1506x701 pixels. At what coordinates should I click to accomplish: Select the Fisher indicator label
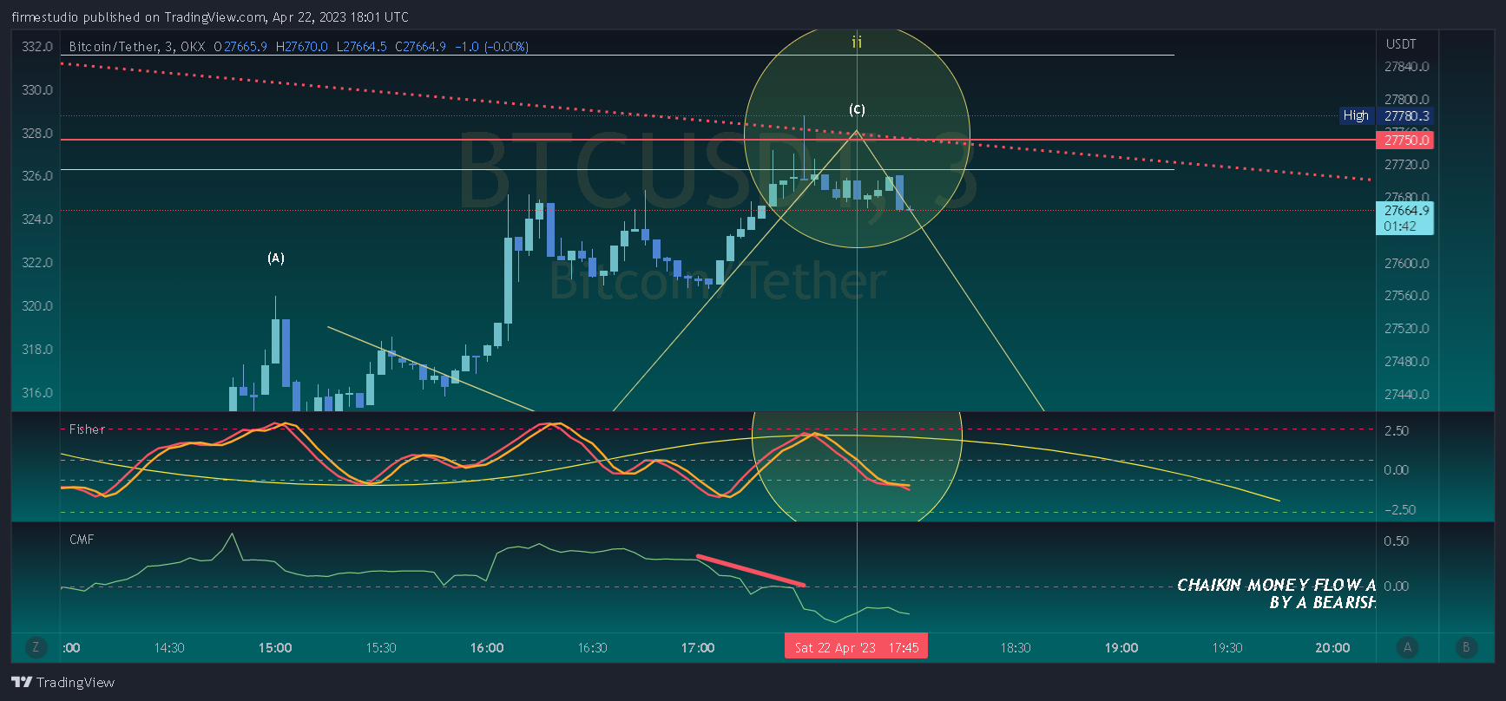[x=87, y=429]
